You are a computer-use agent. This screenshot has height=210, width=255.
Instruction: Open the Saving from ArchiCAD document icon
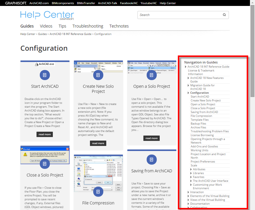point(152,160)
